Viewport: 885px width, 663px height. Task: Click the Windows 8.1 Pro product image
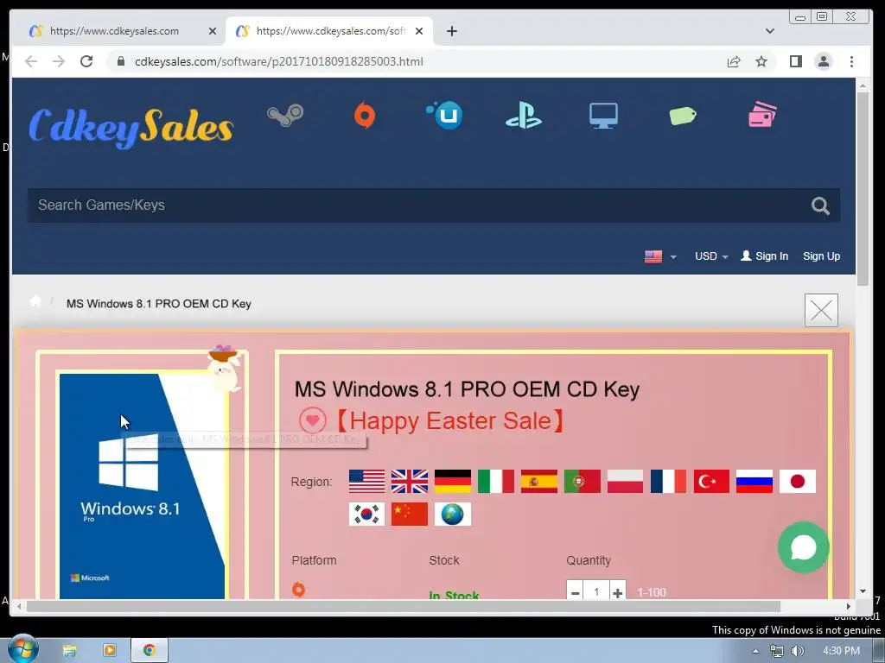coord(143,487)
